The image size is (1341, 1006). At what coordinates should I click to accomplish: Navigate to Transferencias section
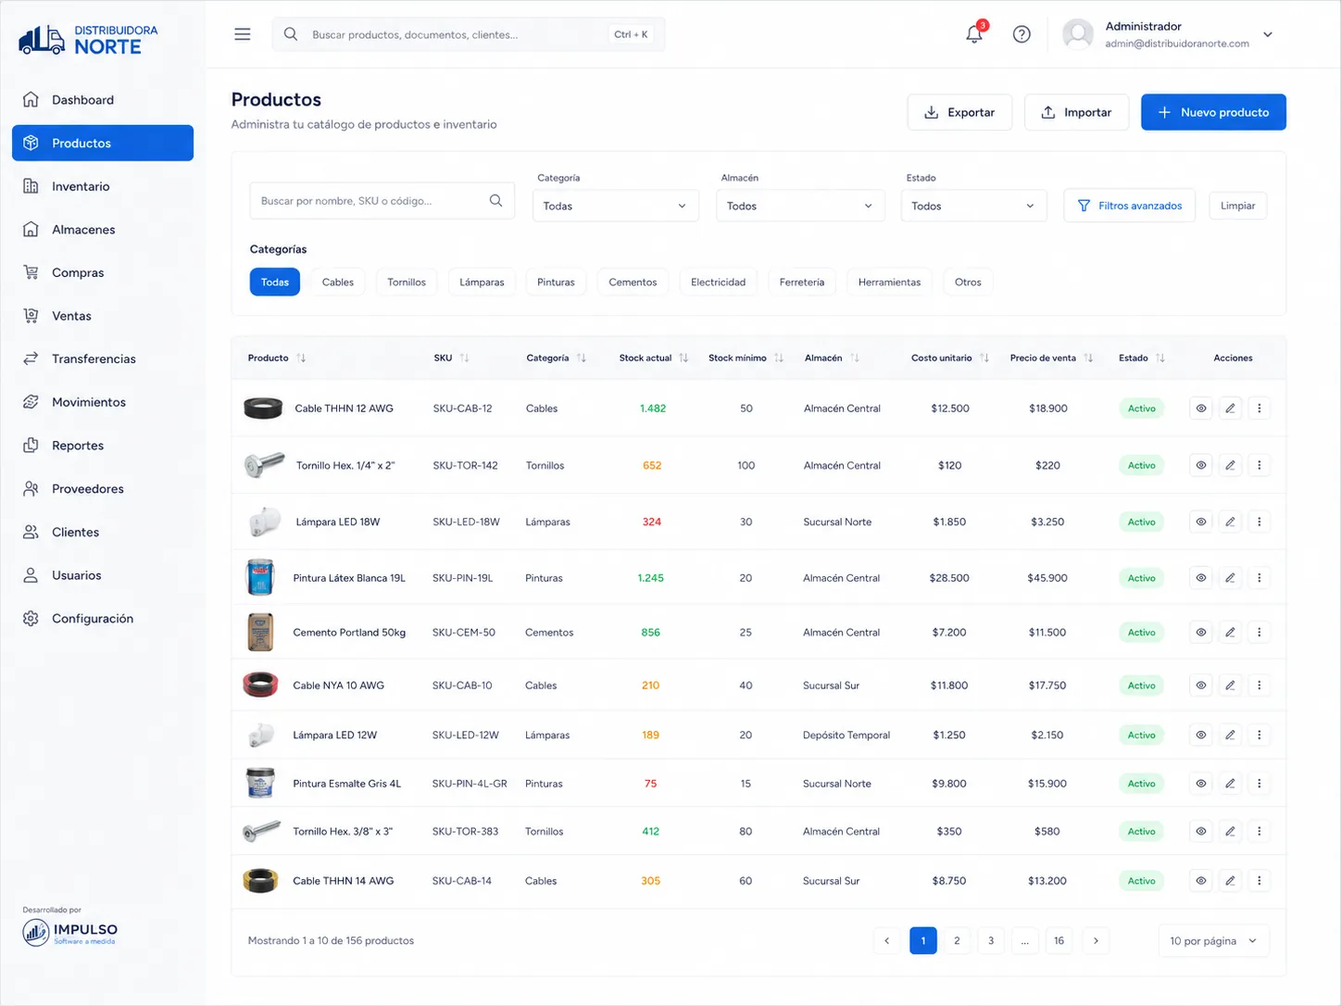(x=103, y=358)
